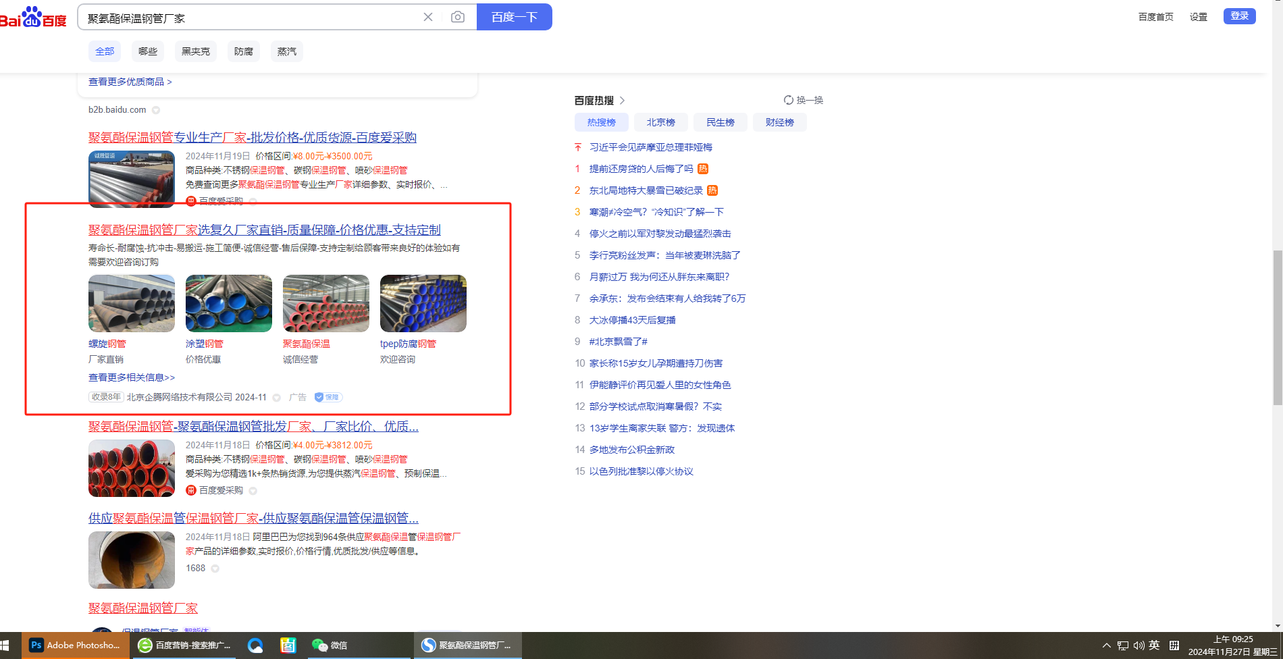This screenshot has width=1283, height=659.
Task: Open 设置 in the top bar
Action: [x=1199, y=17]
